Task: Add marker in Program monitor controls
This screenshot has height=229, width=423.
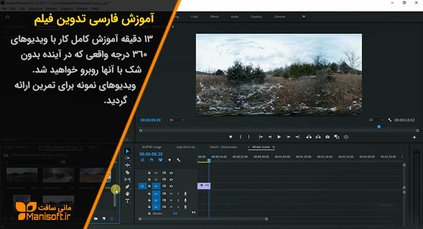Action: pyautogui.click(x=231, y=137)
